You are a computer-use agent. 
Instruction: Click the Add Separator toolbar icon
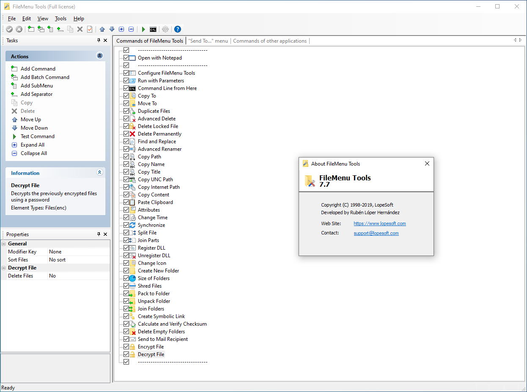click(60, 29)
